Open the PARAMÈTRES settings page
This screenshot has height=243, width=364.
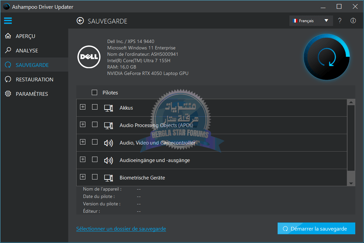tap(32, 94)
